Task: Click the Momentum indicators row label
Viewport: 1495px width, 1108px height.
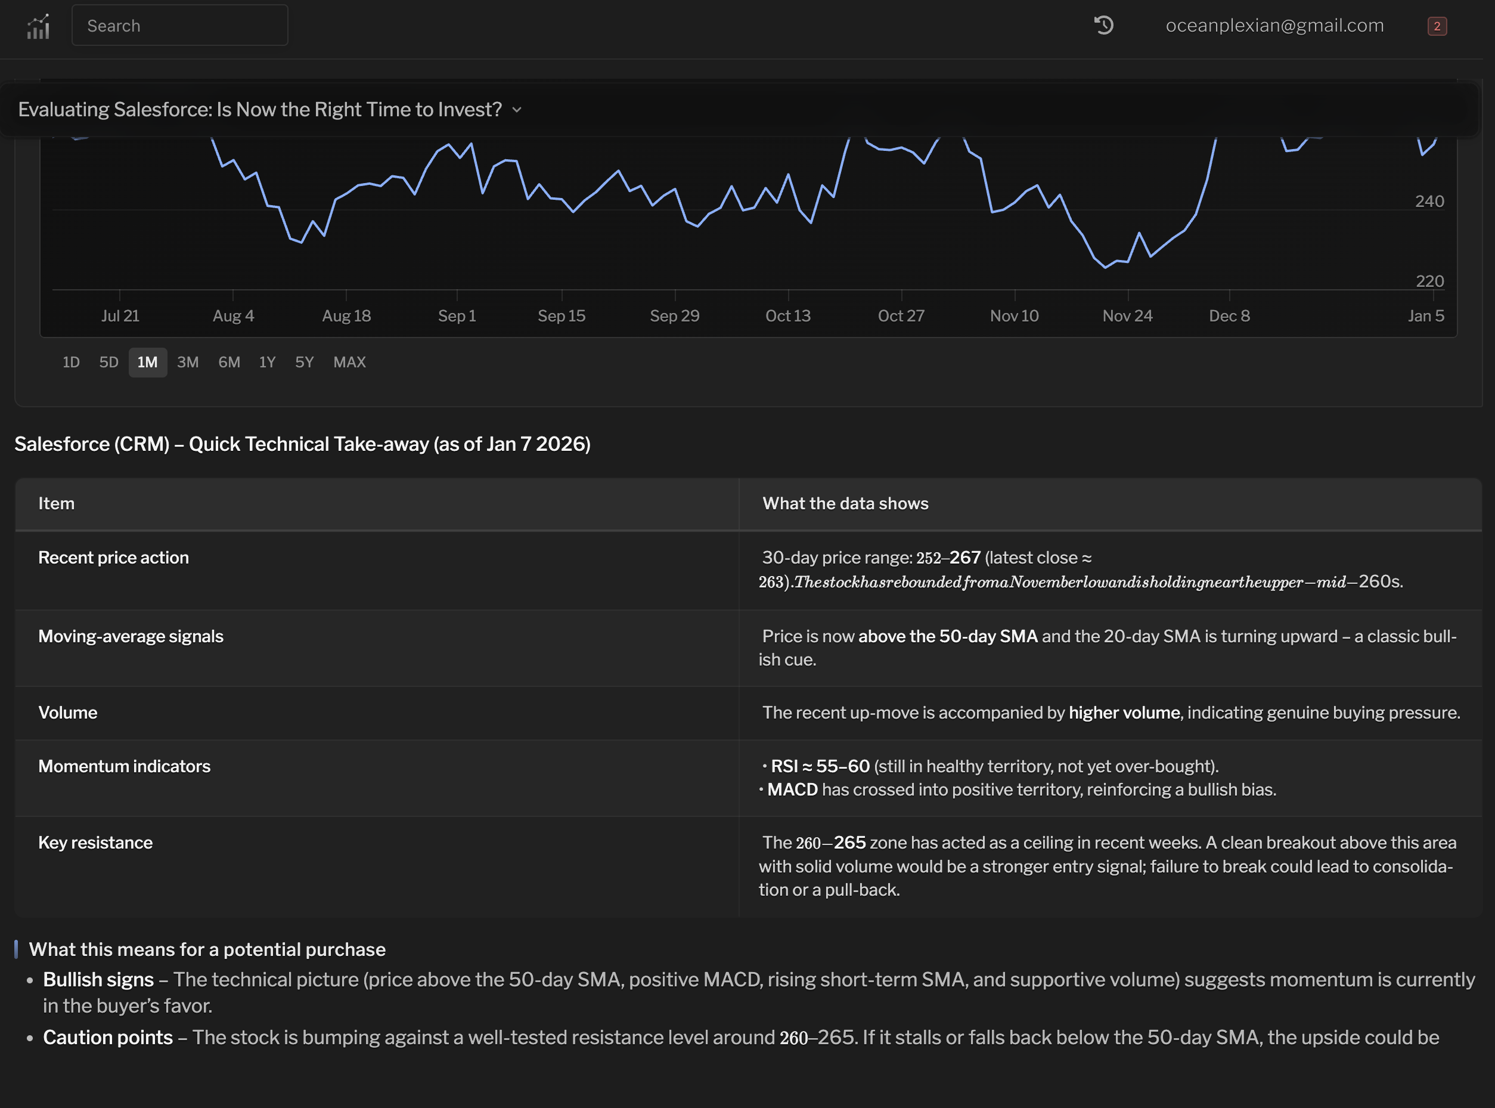Action: pos(124,766)
